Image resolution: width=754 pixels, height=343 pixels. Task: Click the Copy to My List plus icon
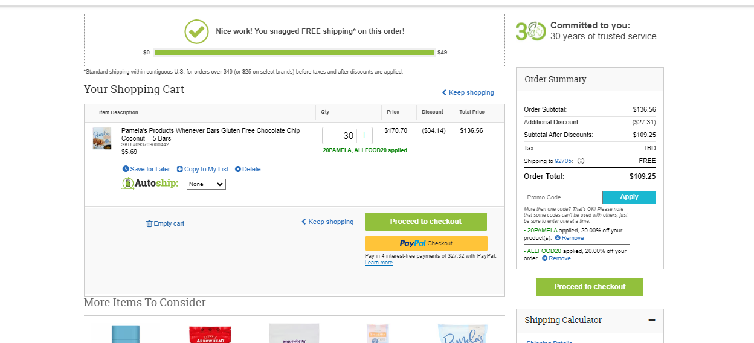tap(179, 169)
